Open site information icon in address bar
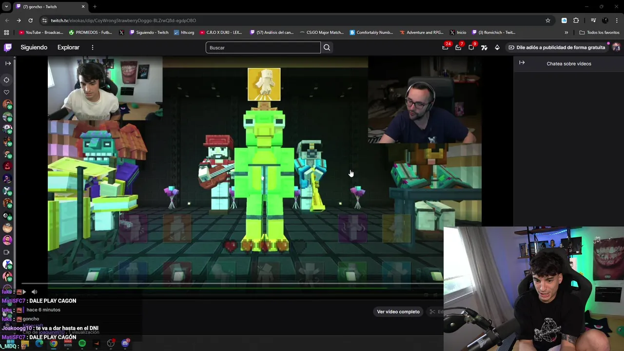Viewport: 624px width, 351px height. [x=44, y=20]
